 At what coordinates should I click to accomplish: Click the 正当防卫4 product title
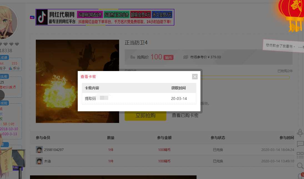[x=136, y=43]
